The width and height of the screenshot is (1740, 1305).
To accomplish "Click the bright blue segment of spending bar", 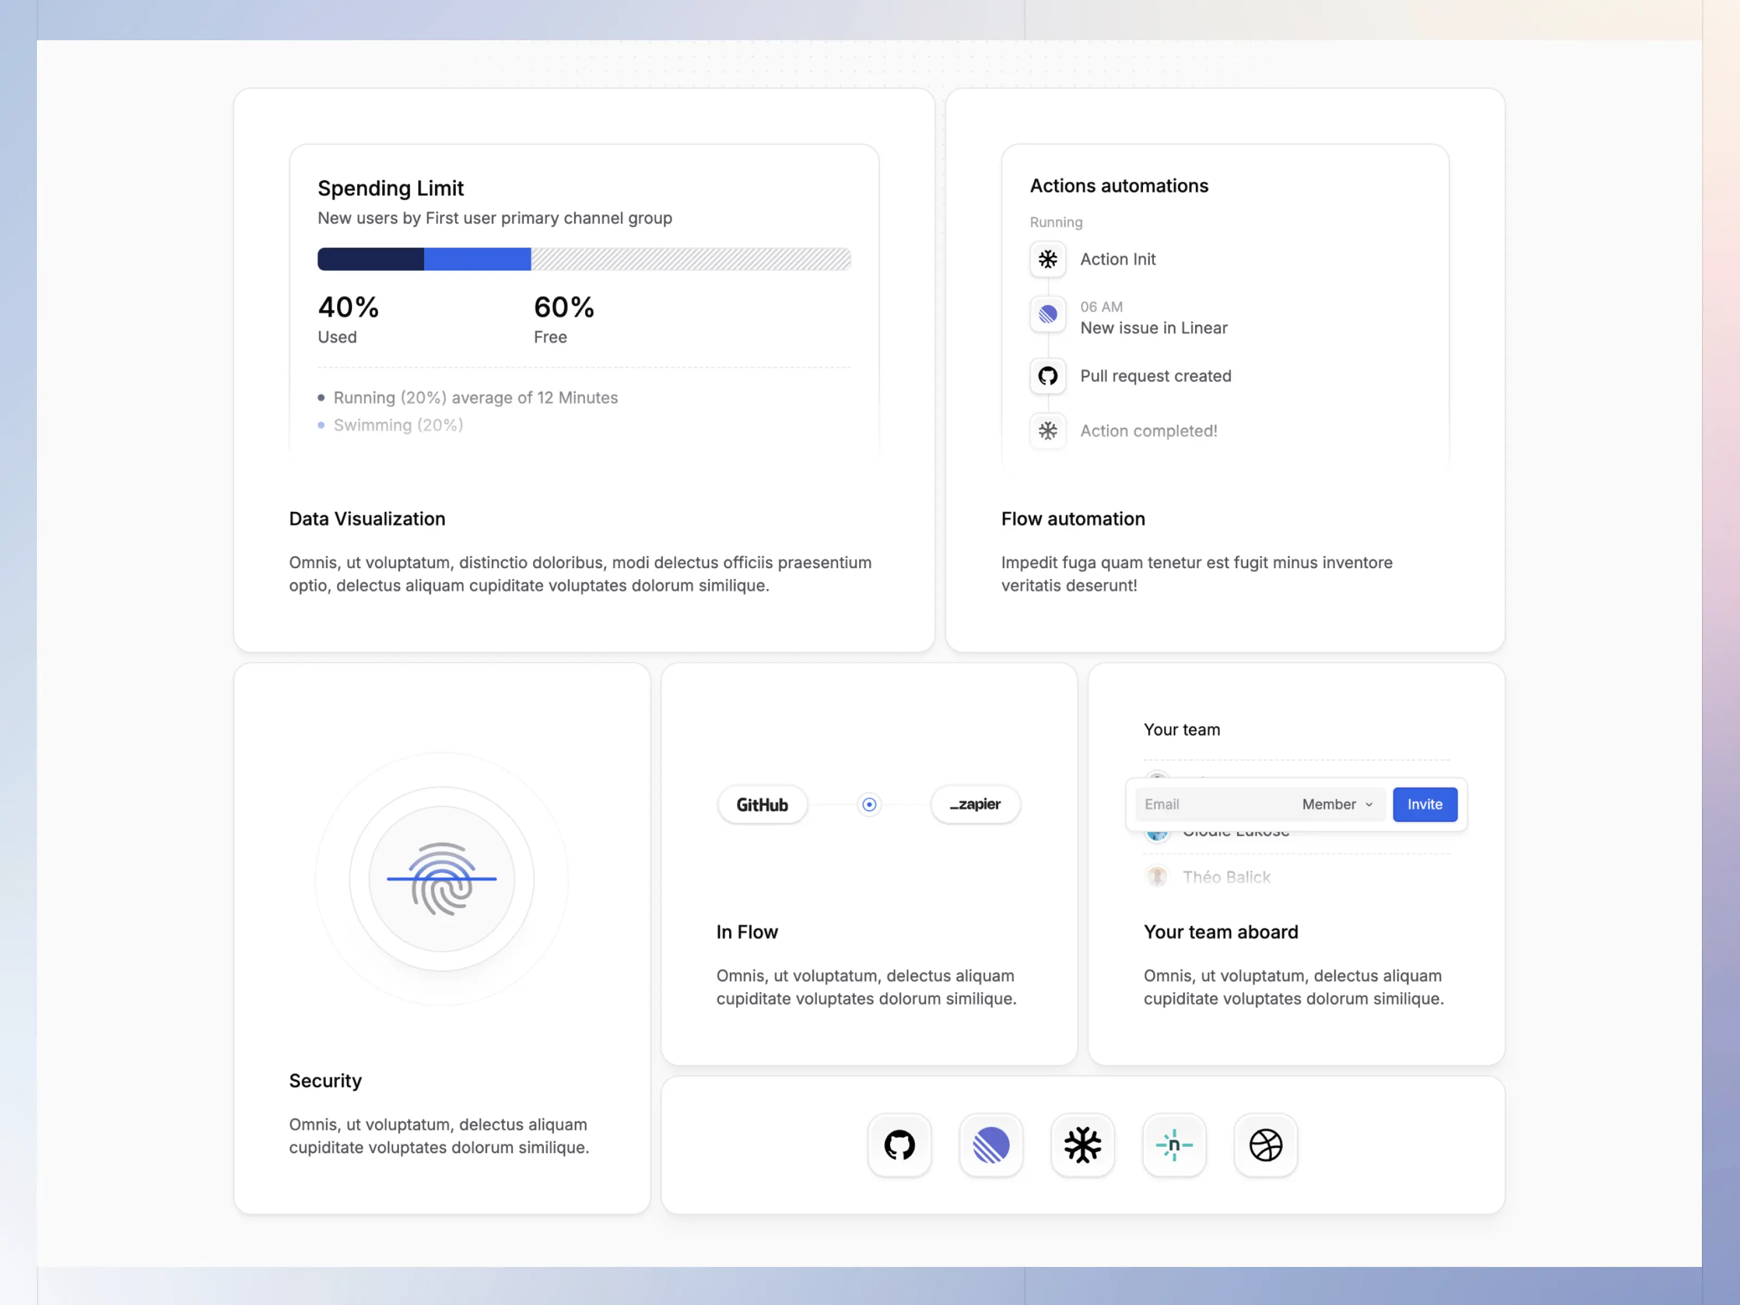I will tap(477, 259).
